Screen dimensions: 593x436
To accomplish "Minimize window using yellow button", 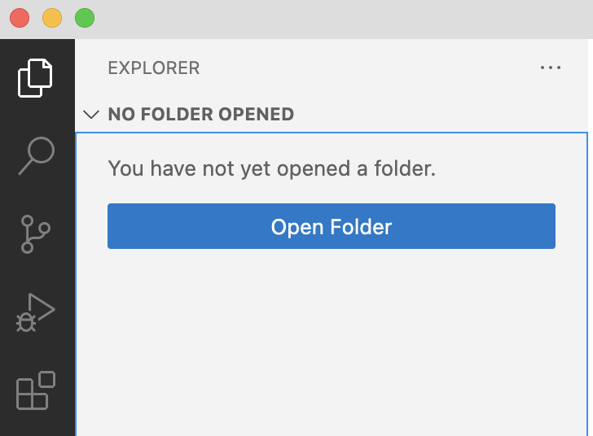I will (x=52, y=18).
